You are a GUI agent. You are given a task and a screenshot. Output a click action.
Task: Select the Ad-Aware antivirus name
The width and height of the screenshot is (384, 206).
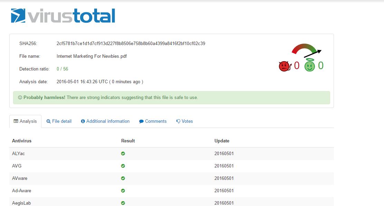pyautogui.click(x=21, y=191)
